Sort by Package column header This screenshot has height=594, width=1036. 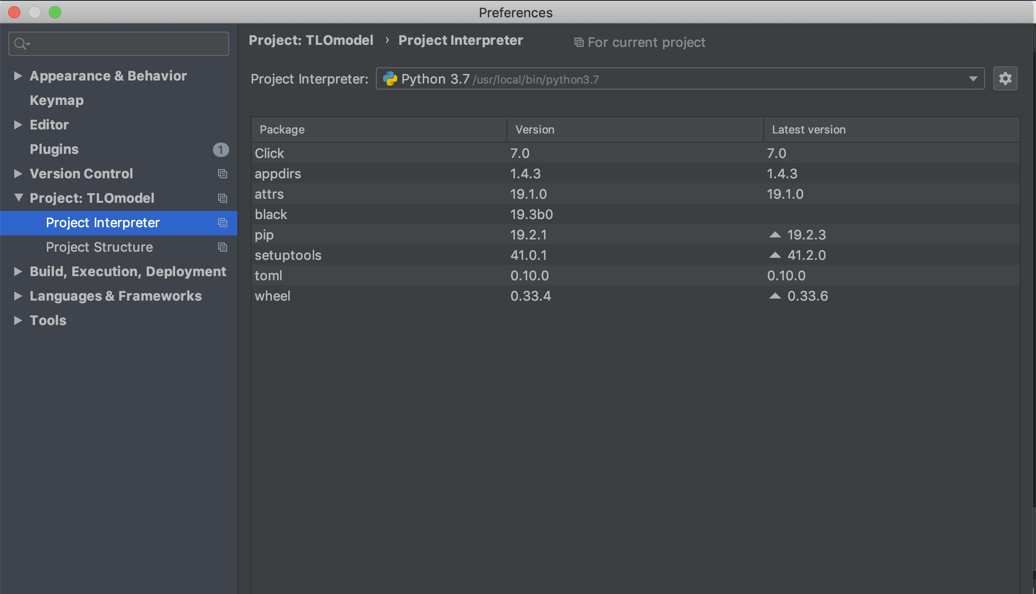point(379,129)
